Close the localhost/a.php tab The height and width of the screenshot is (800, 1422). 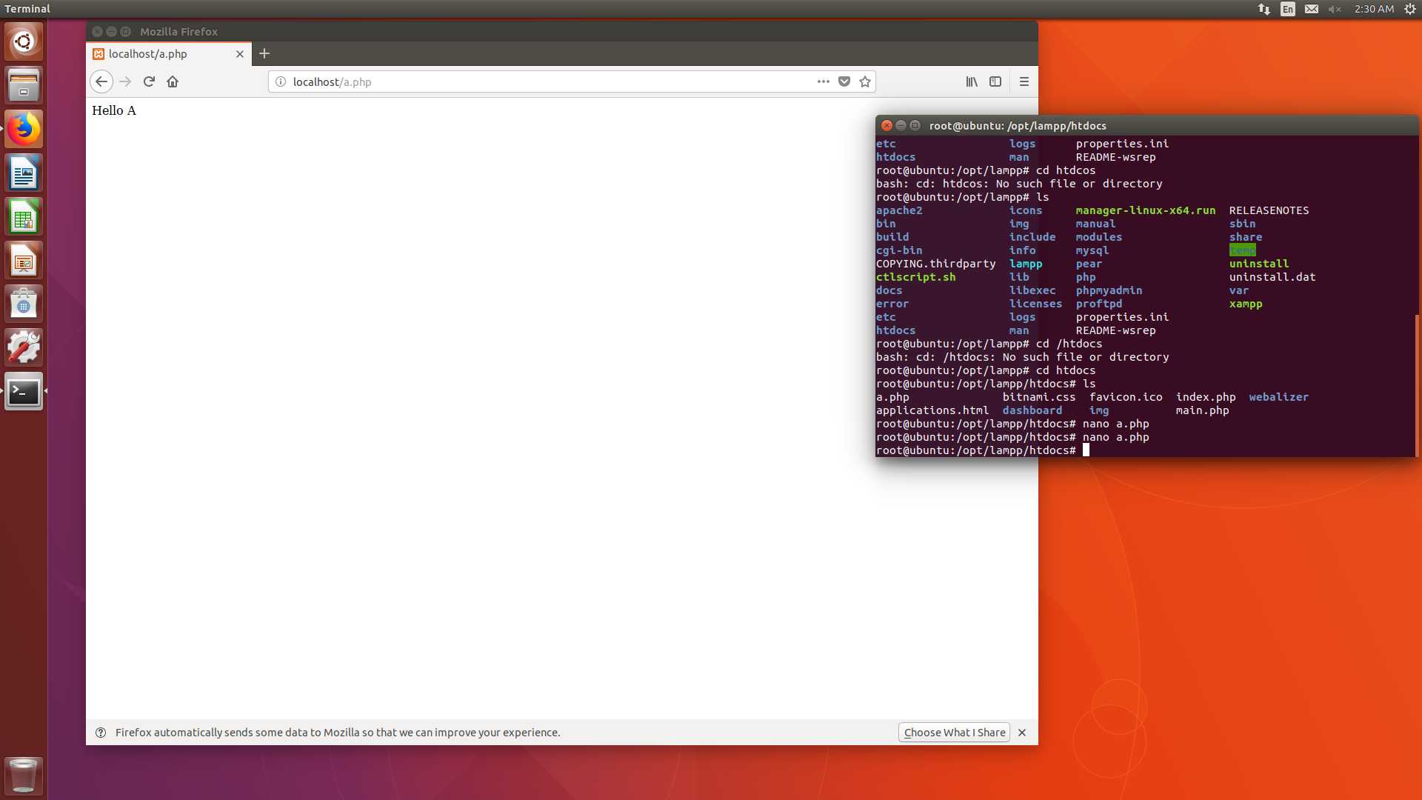pyautogui.click(x=239, y=54)
